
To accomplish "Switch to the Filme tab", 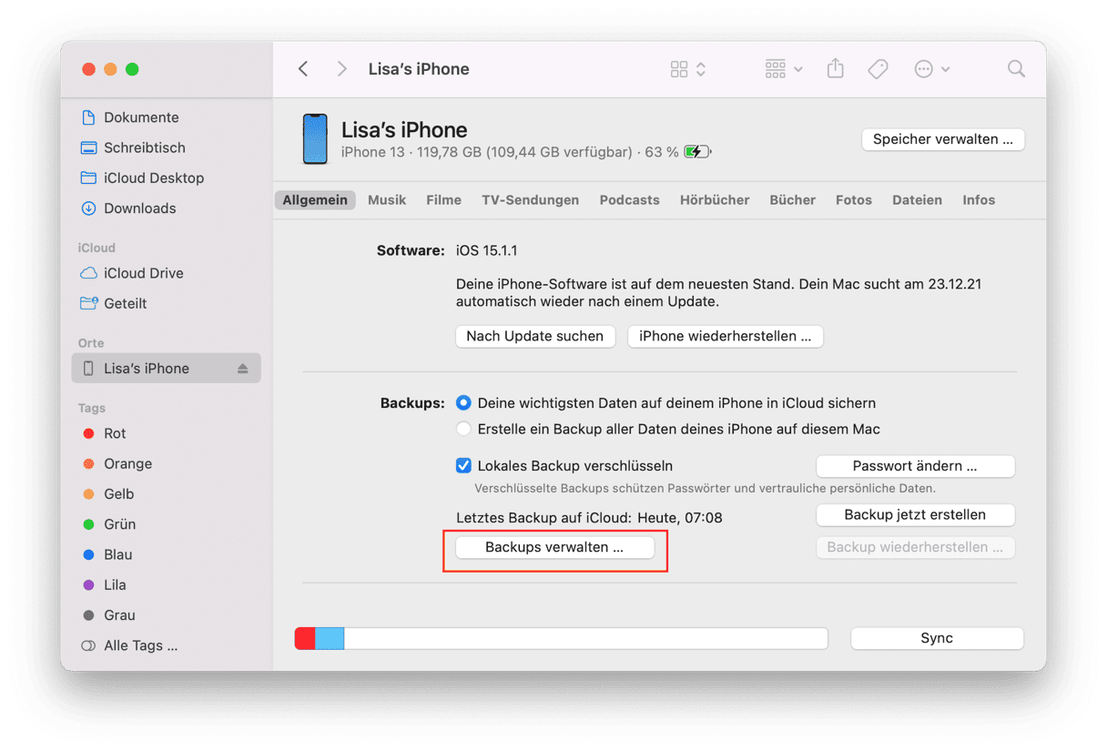I will (x=443, y=200).
